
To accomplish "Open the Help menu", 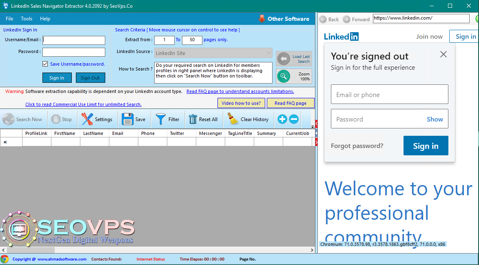I will pos(45,19).
